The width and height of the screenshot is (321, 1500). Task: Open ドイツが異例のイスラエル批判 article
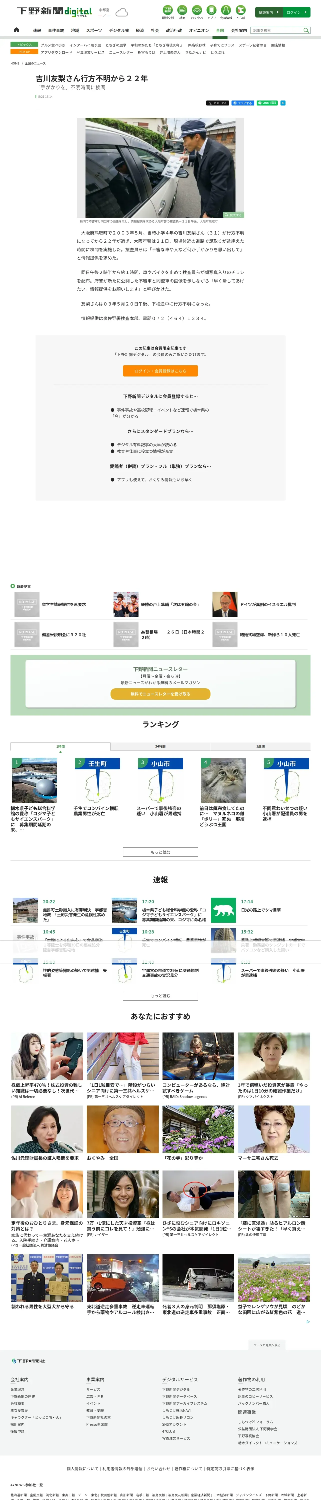click(267, 604)
